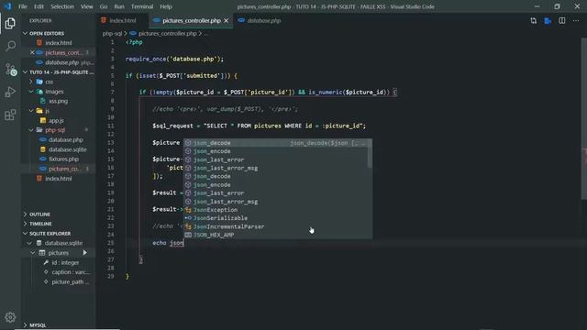Open the editor More Actions ellipsis
The image size is (587, 330).
[576, 21]
